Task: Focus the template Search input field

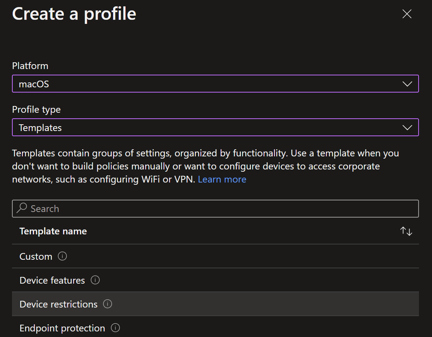Action: point(215,209)
